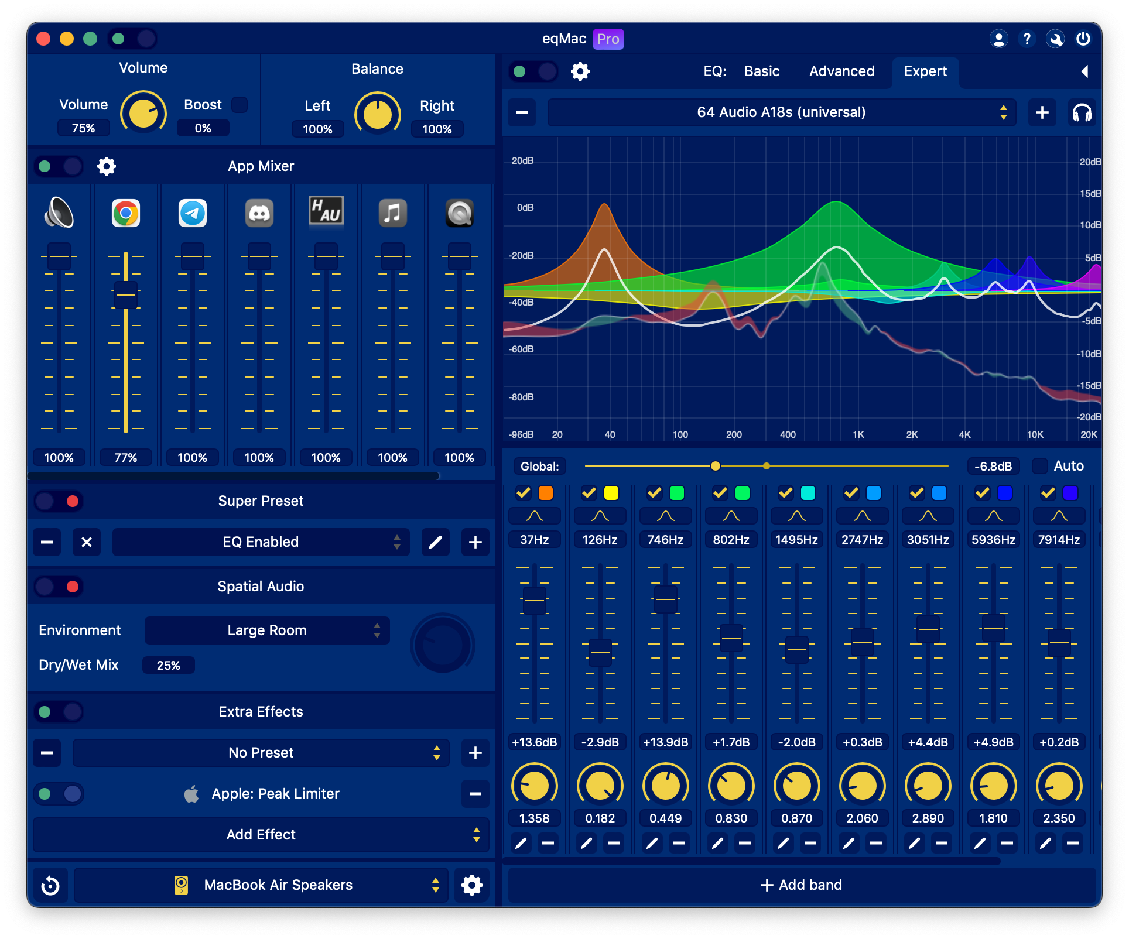Select the Music app in the mixer
This screenshot has height=939, width=1129.
click(393, 213)
